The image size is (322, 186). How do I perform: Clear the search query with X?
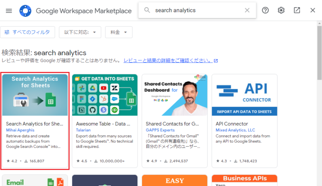247,10
